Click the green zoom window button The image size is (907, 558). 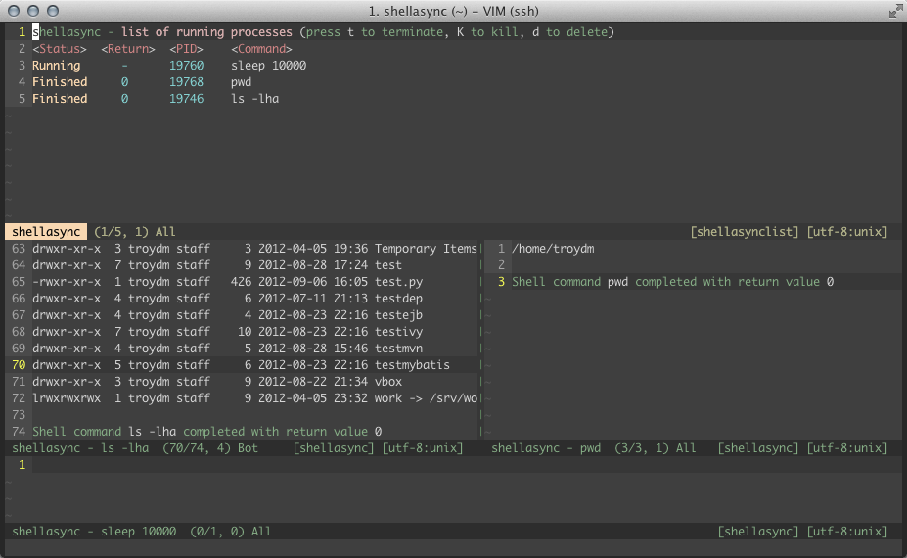click(53, 11)
